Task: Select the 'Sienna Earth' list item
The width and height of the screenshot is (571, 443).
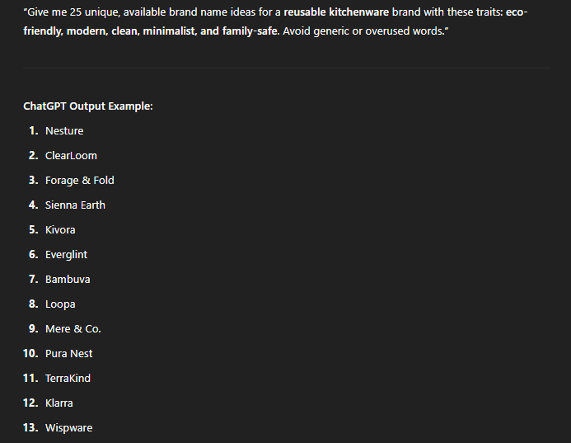Action: coord(75,205)
